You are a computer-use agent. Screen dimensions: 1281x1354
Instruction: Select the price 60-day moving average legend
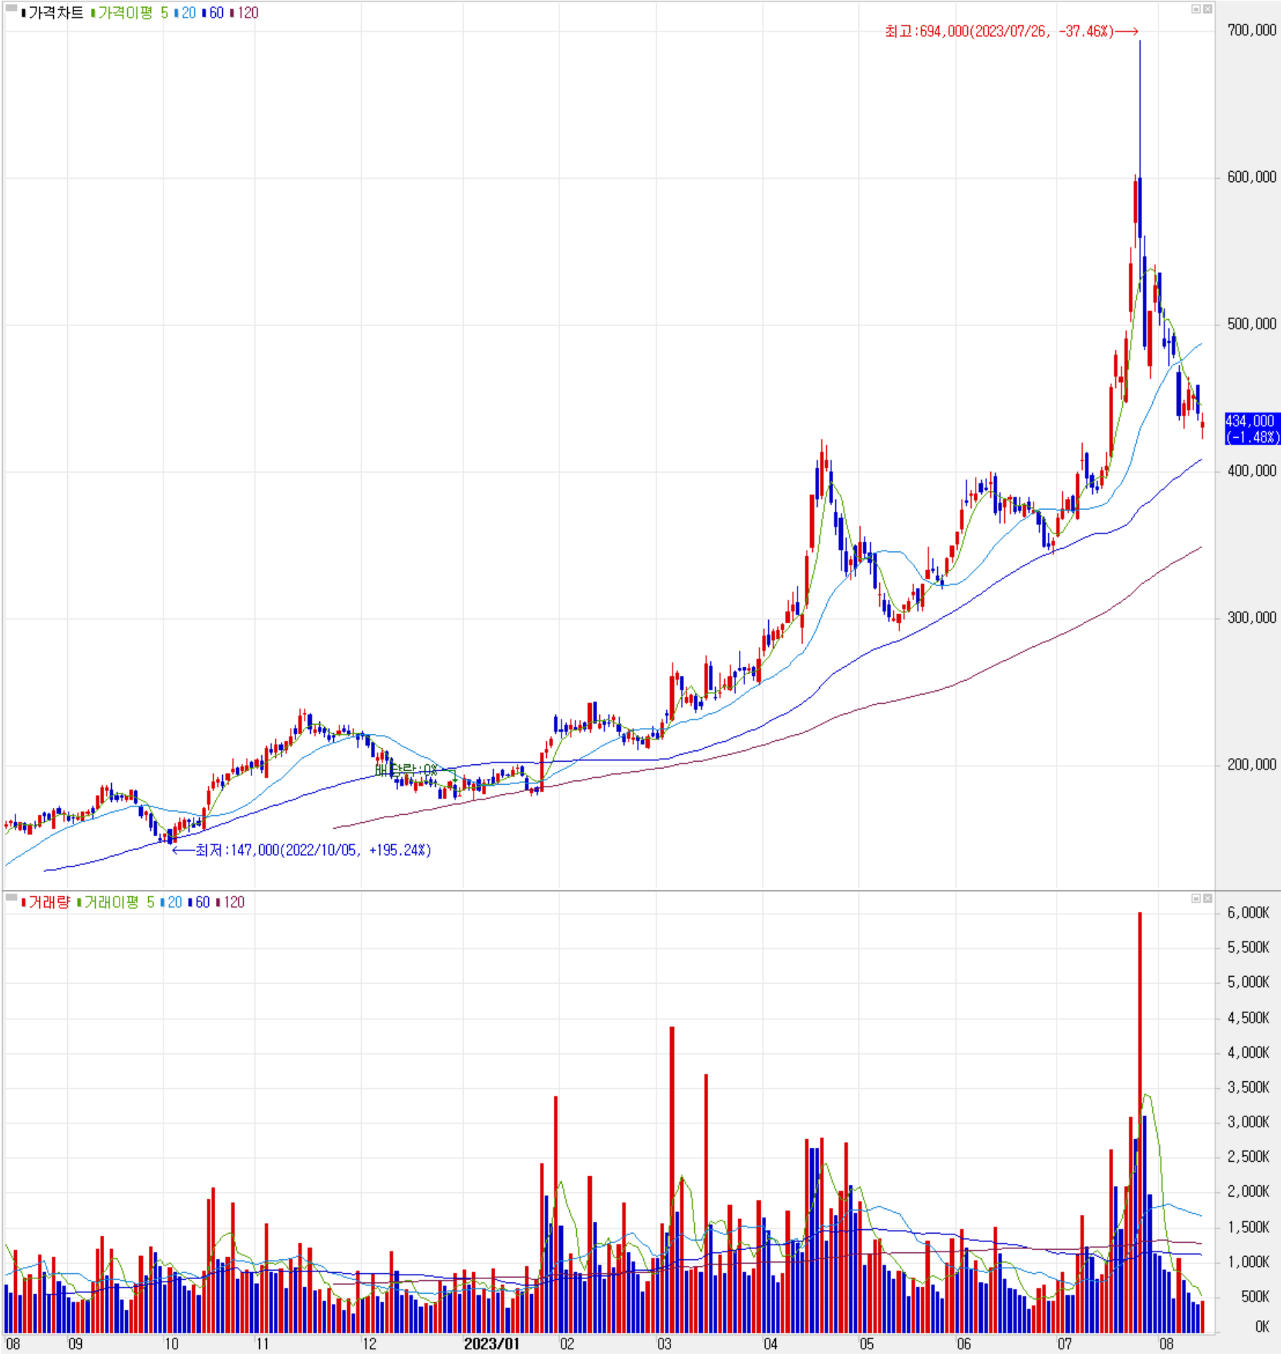(213, 13)
